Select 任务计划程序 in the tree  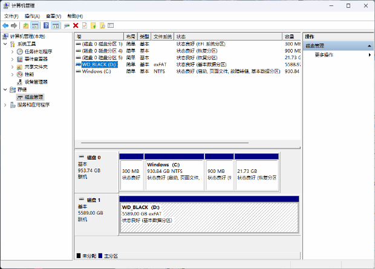tap(38, 51)
